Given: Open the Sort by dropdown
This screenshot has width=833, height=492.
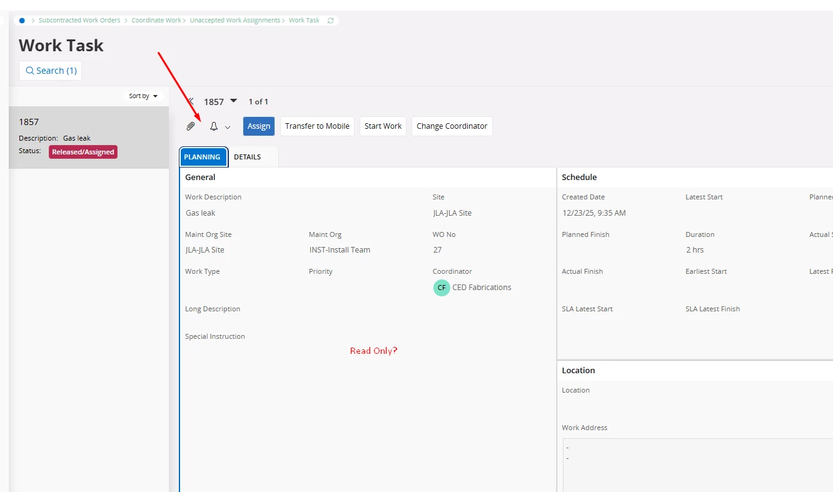Looking at the screenshot, I should coord(143,96).
